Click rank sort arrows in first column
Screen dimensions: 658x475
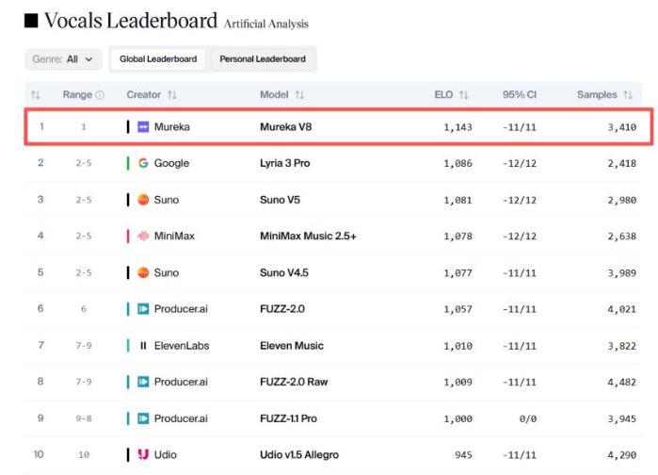pyautogui.click(x=35, y=95)
